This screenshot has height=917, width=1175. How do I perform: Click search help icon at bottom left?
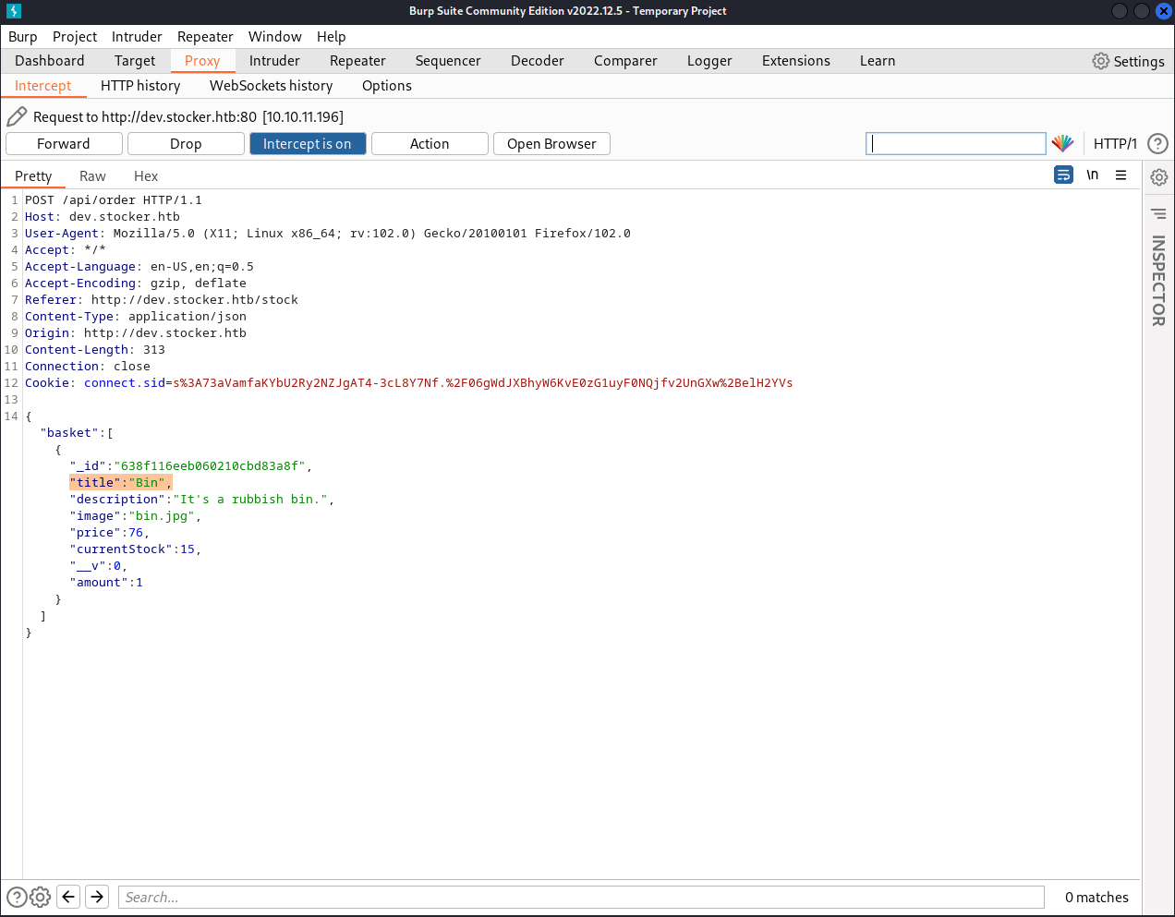click(17, 897)
